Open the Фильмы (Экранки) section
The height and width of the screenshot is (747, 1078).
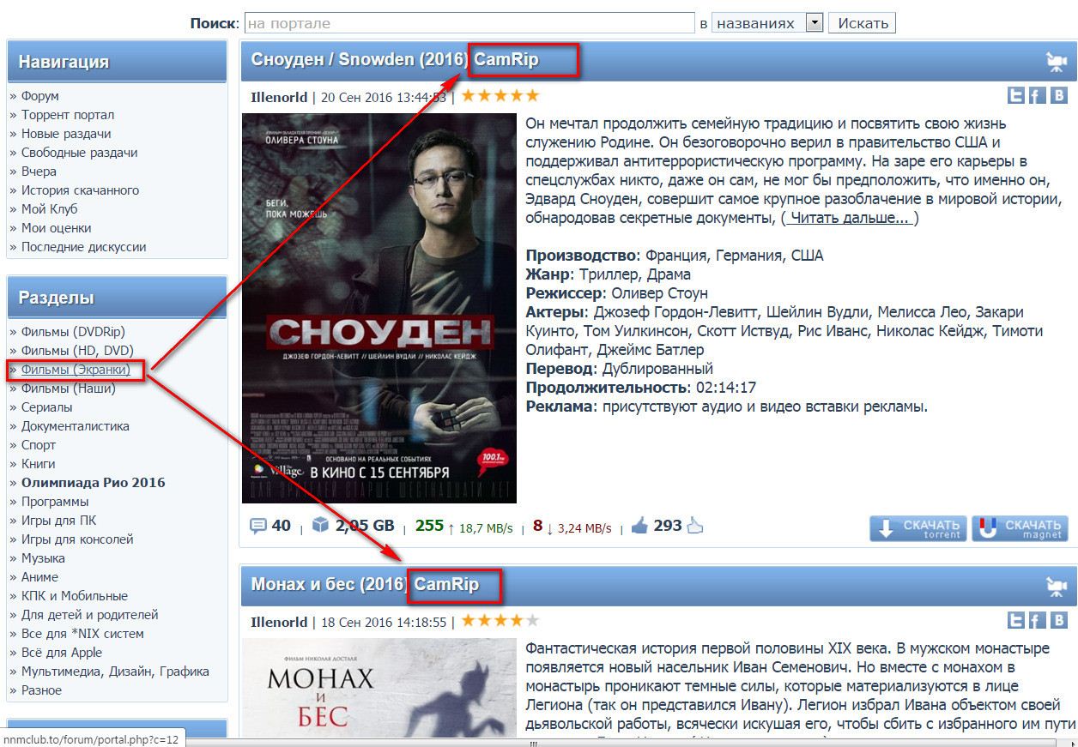[x=76, y=370]
